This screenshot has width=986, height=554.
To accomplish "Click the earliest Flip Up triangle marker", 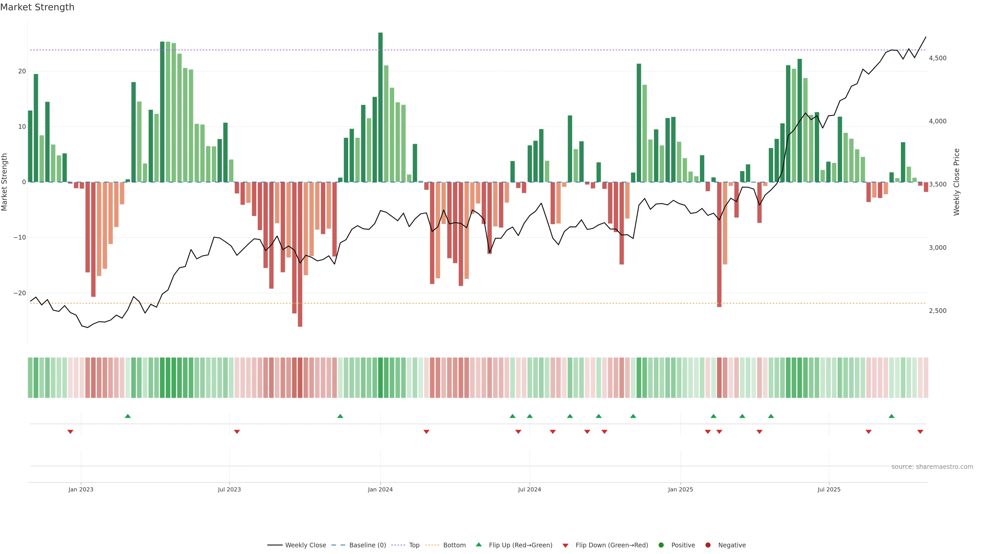I will [128, 416].
